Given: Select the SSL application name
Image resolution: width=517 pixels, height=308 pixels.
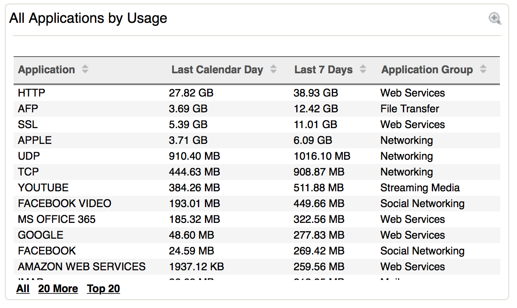Looking at the screenshot, I should point(28,125).
